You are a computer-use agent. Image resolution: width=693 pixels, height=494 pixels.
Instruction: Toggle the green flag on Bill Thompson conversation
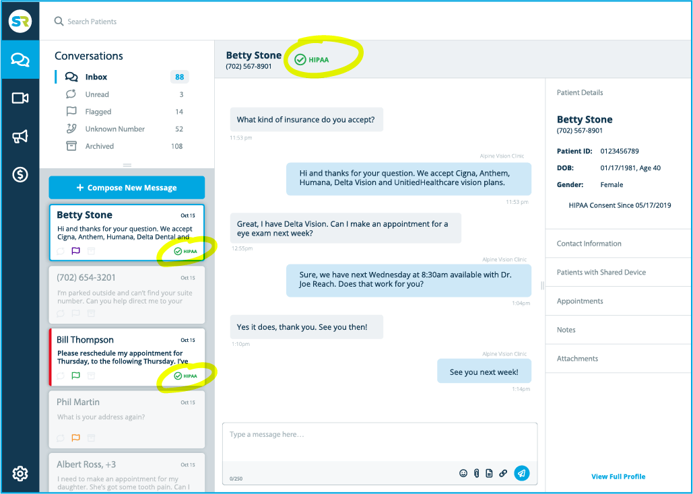(76, 376)
